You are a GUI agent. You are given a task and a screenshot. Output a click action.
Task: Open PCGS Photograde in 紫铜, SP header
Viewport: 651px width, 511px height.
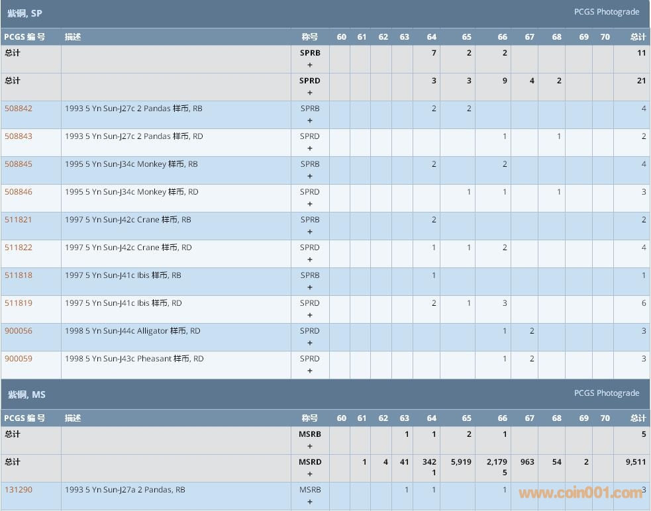(x=606, y=12)
